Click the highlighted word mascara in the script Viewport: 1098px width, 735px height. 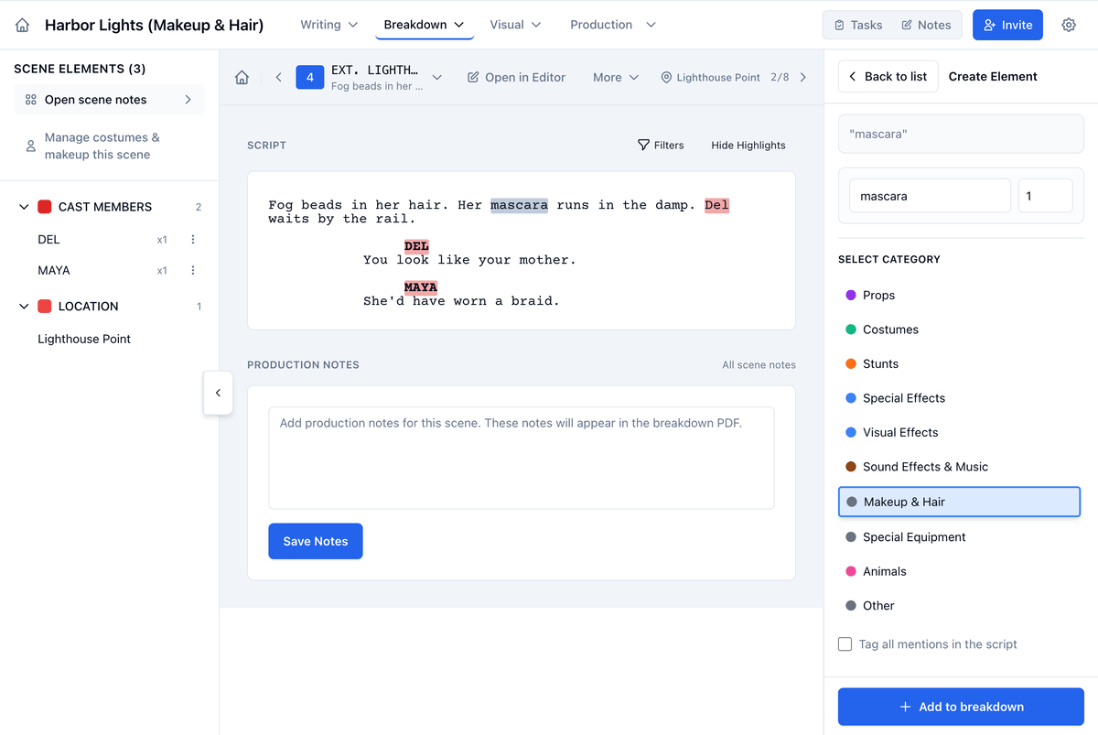[x=519, y=205]
